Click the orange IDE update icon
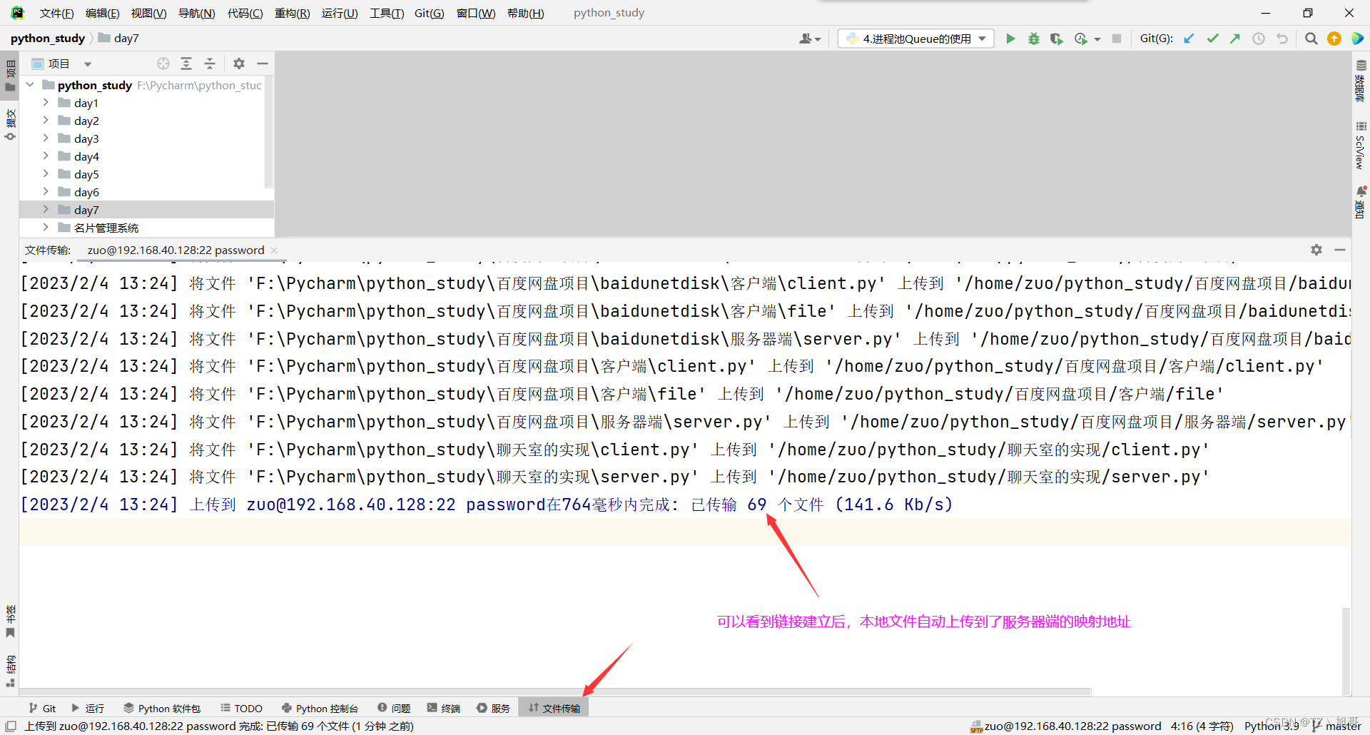1370x735 pixels. [x=1334, y=39]
